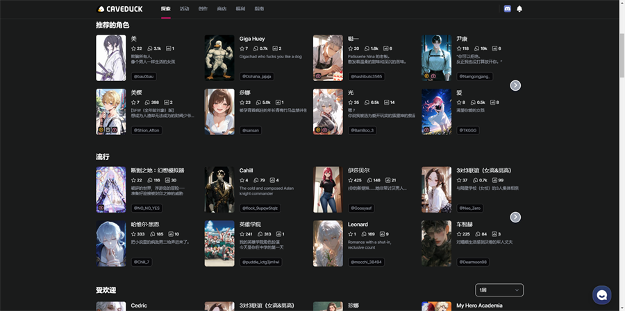Show next recommended characters with arrow
This screenshot has width=625, height=311.
coord(515,85)
